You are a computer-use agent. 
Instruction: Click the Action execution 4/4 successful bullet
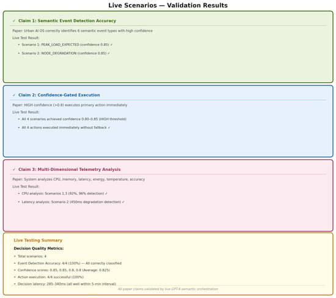click(x=51, y=277)
